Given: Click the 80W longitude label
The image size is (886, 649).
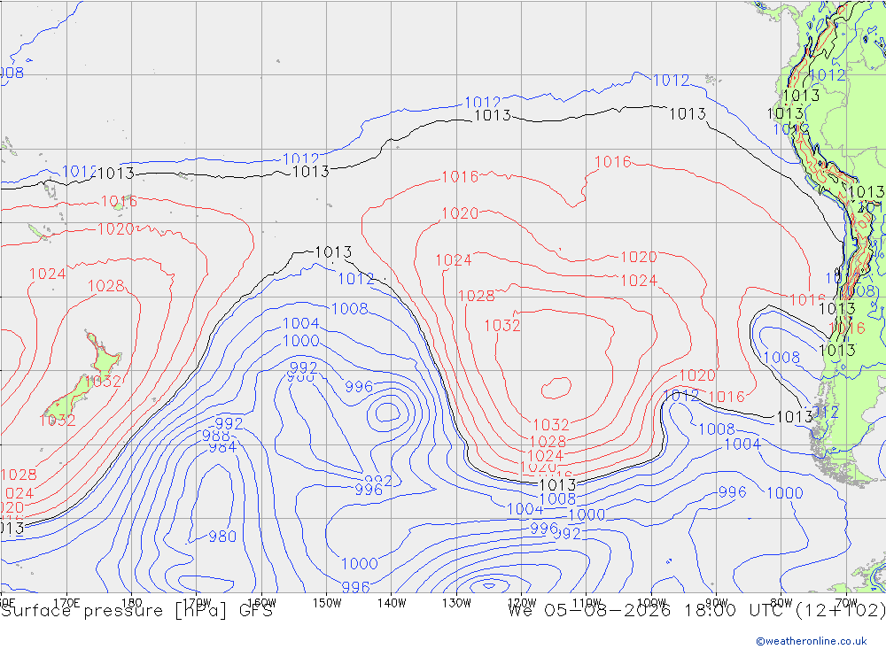Looking at the screenshot, I should [781, 603].
